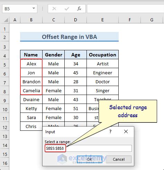Click the formula bar Cancel X icon

[54, 9]
